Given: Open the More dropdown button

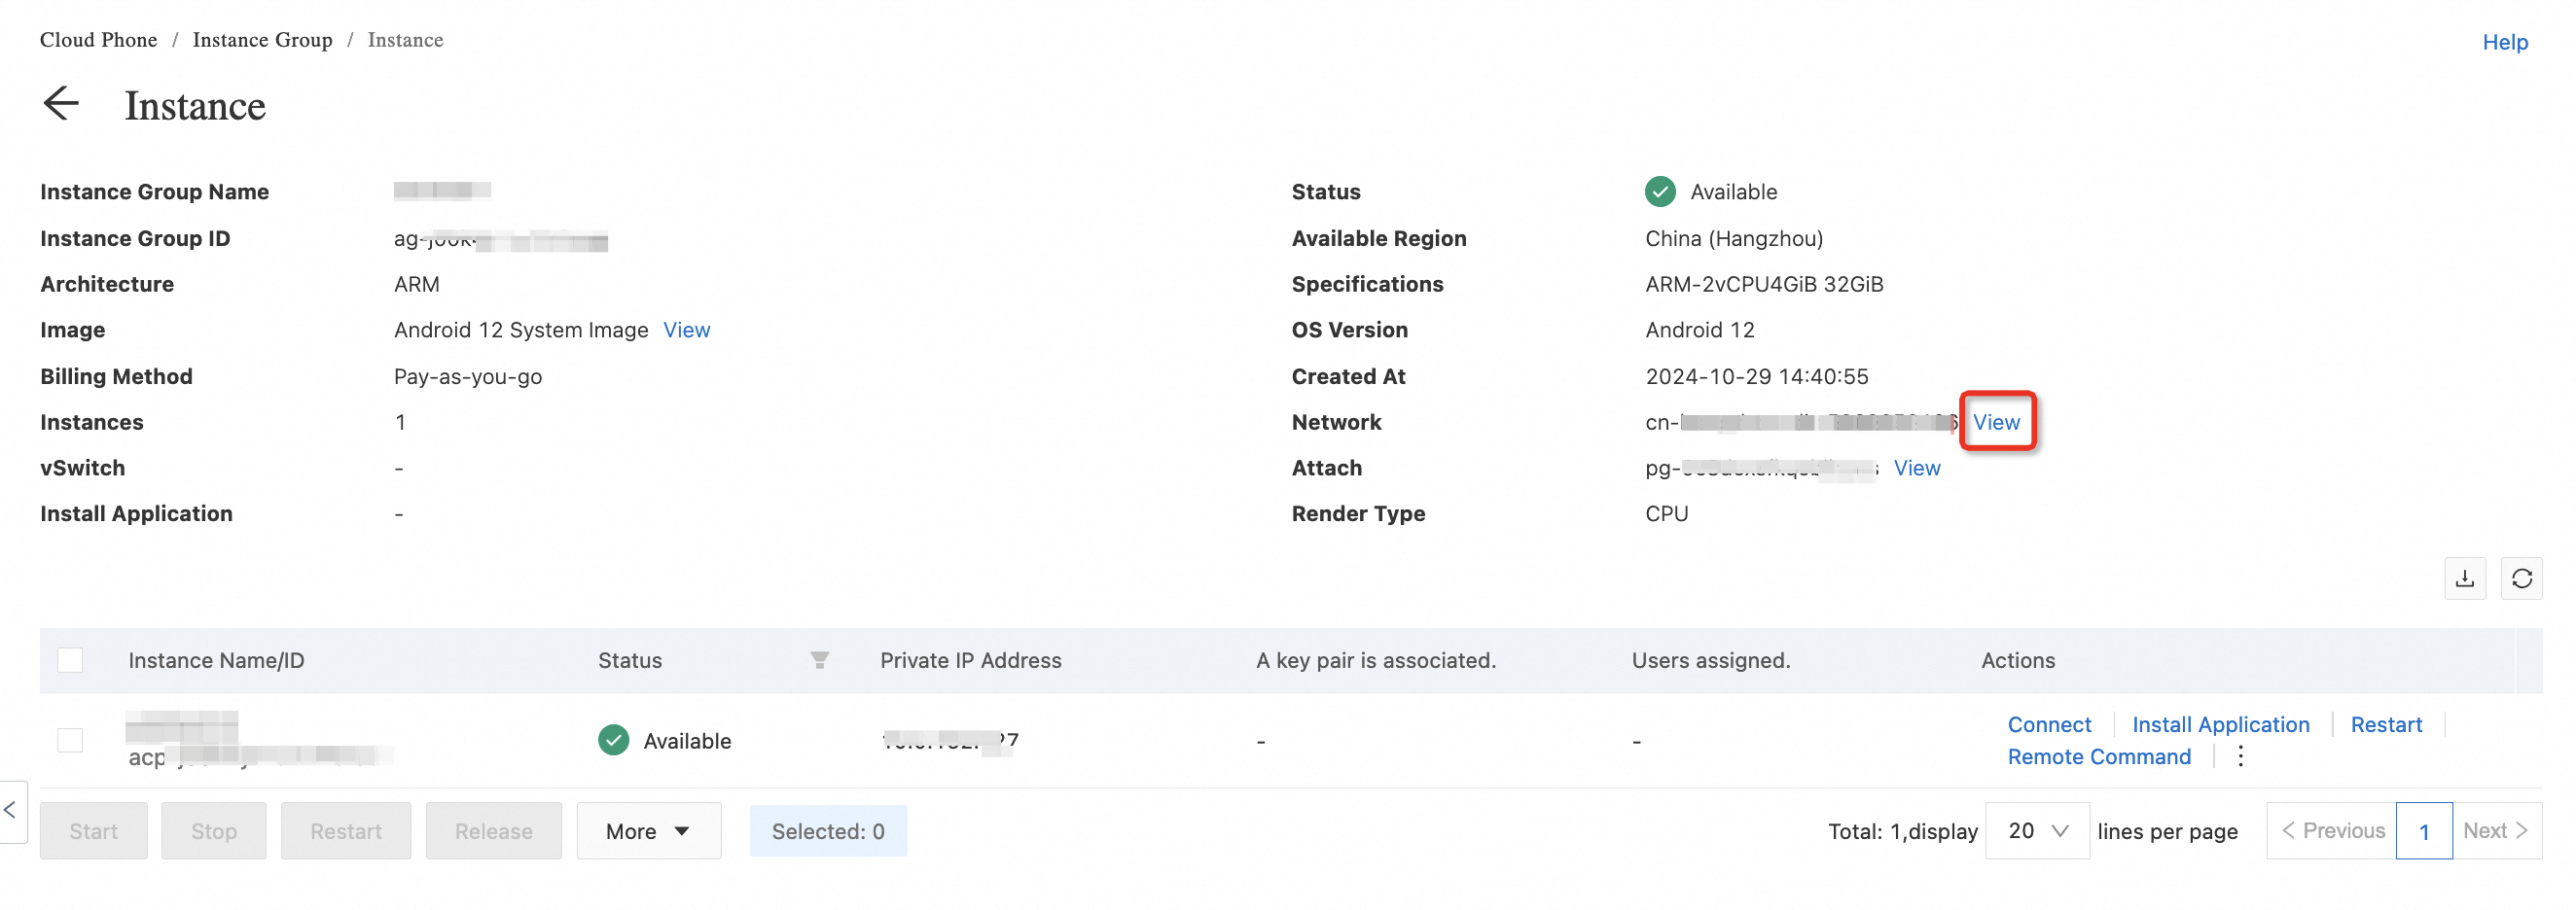Looking at the screenshot, I should [648, 831].
